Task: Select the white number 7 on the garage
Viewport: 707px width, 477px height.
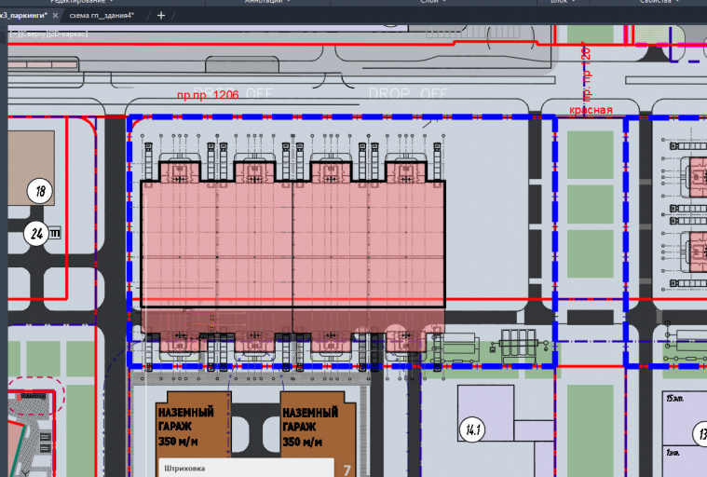Action: [347, 470]
